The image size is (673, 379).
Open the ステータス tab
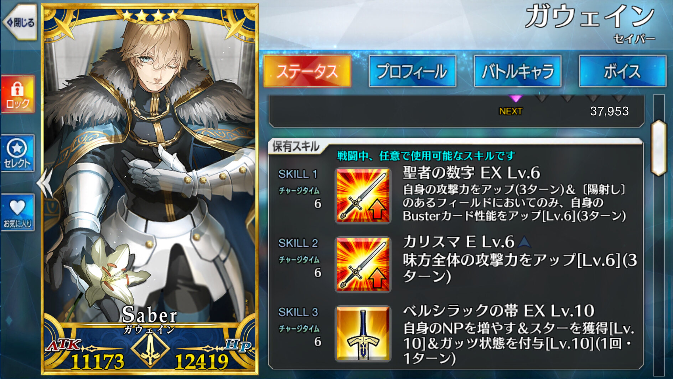click(307, 71)
